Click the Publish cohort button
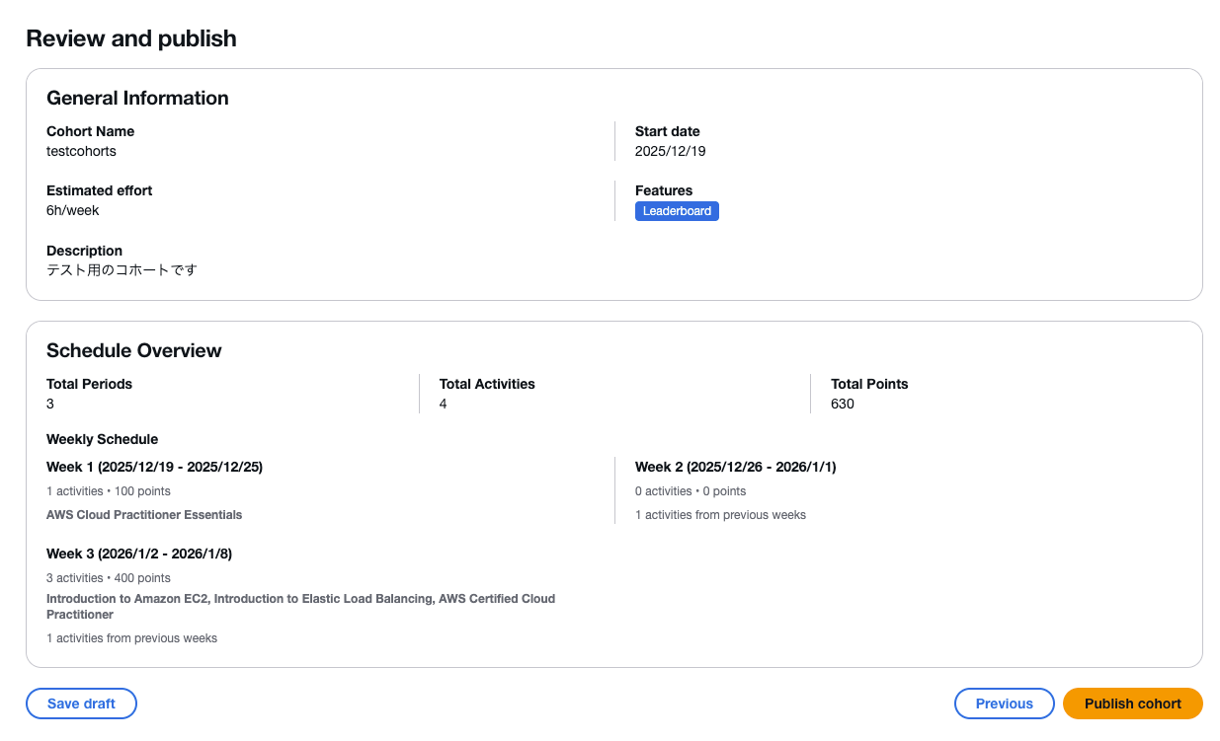 point(1132,704)
